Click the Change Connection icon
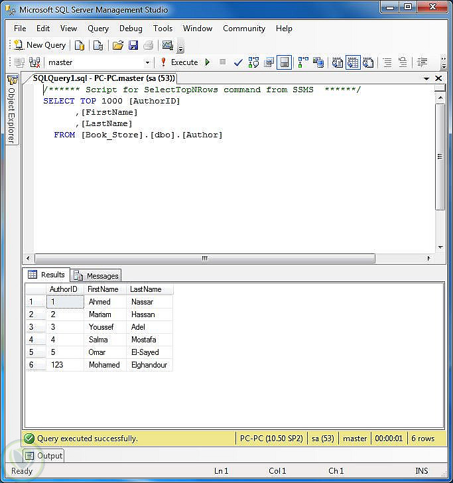This screenshot has width=453, height=483. [x=34, y=62]
